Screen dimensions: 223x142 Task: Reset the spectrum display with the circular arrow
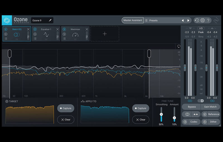(x=179, y=46)
